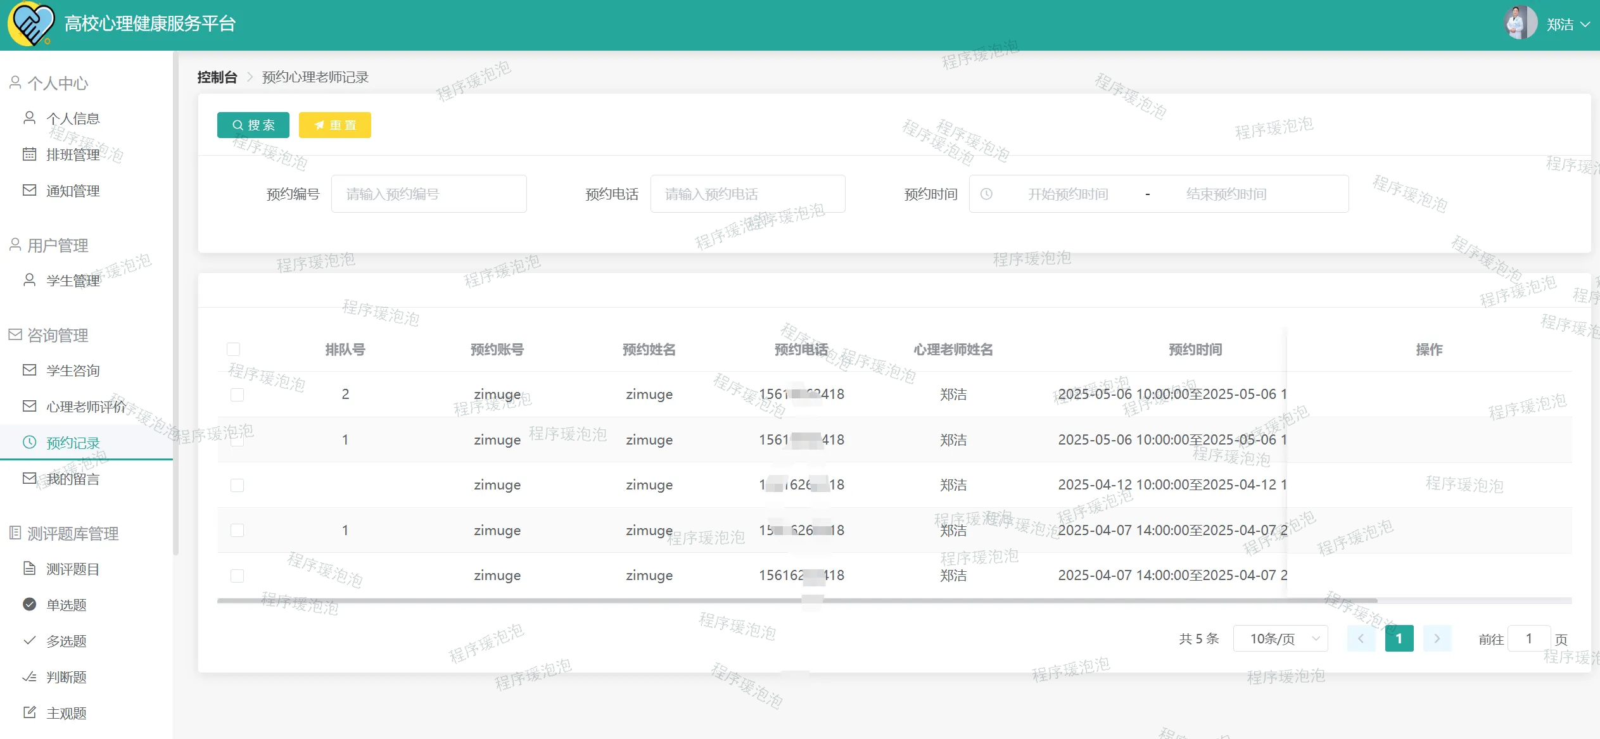This screenshot has width=1600, height=739.
Task: Click the heart handshake platform logo
Action: click(30, 24)
